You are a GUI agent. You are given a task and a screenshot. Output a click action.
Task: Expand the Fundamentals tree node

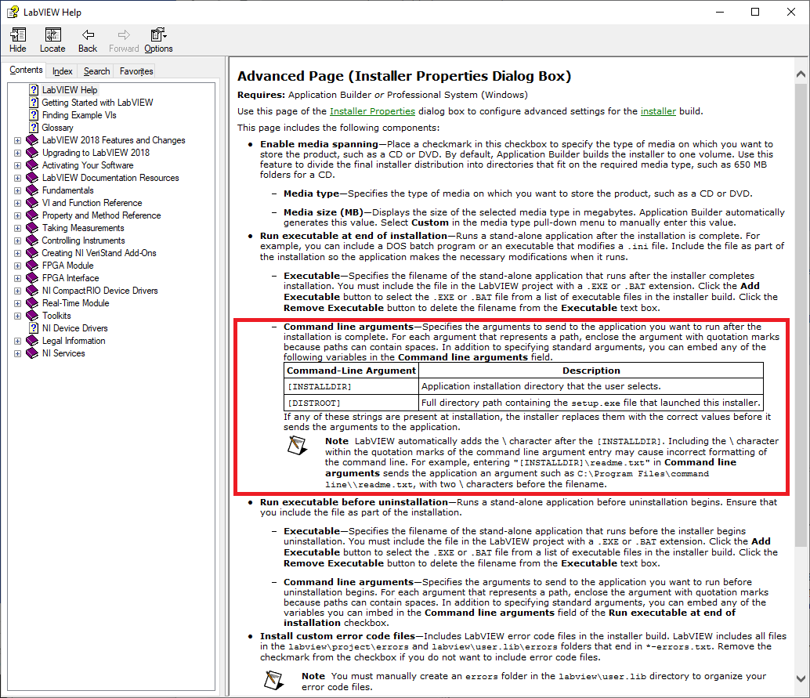coord(17,190)
